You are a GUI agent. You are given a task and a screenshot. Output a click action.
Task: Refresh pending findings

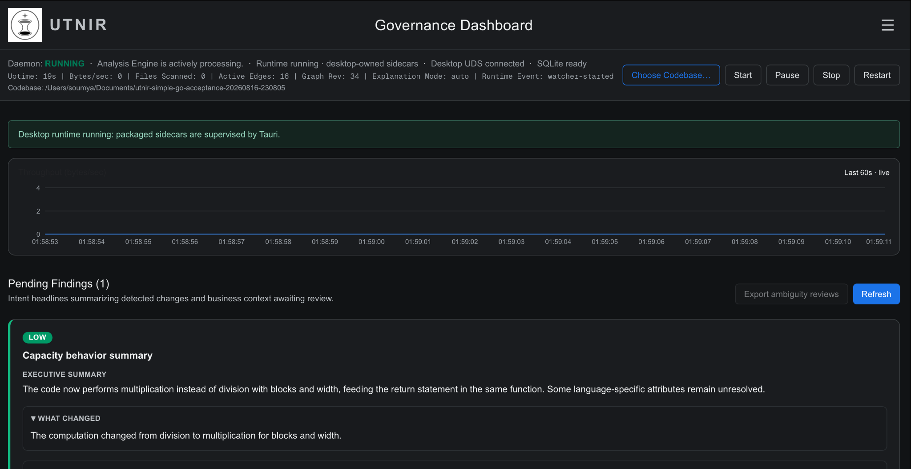(x=876, y=294)
